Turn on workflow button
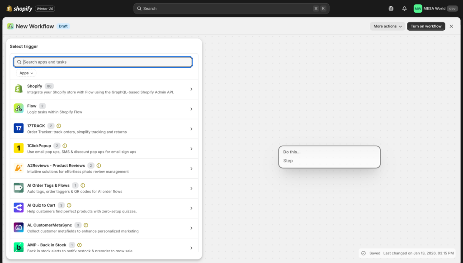Viewport: 463px width, 263px height. 426,26
